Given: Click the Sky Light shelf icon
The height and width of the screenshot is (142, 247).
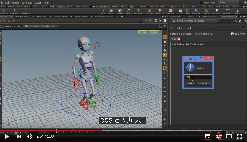Looking at the screenshot, I should [180, 11].
